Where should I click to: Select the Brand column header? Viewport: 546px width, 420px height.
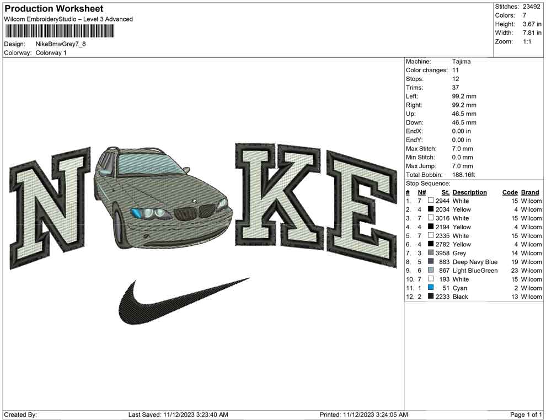coord(529,192)
